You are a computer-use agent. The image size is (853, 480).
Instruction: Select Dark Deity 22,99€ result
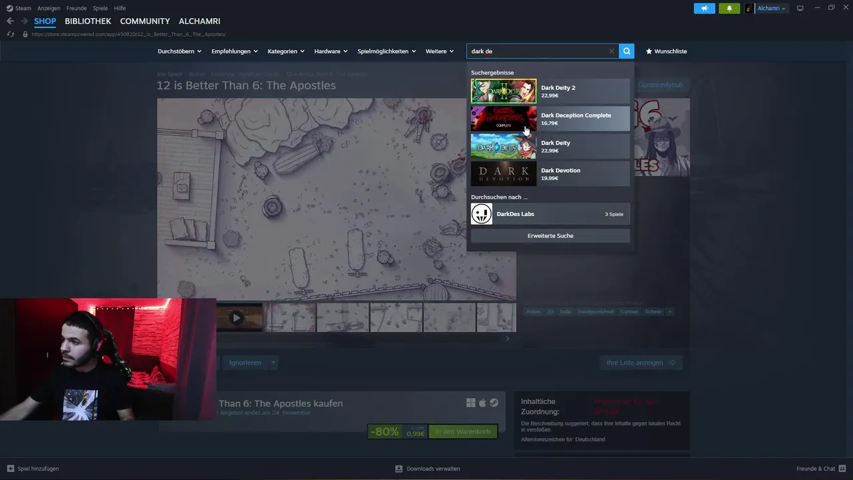pyautogui.click(x=550, y=146)
